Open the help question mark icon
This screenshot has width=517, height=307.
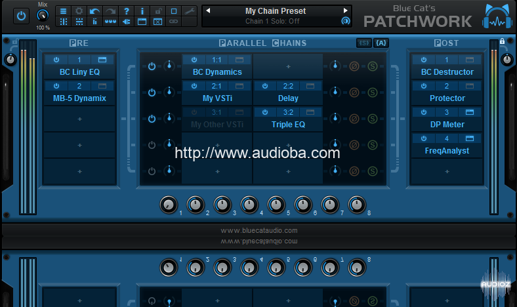click(126, 11)
